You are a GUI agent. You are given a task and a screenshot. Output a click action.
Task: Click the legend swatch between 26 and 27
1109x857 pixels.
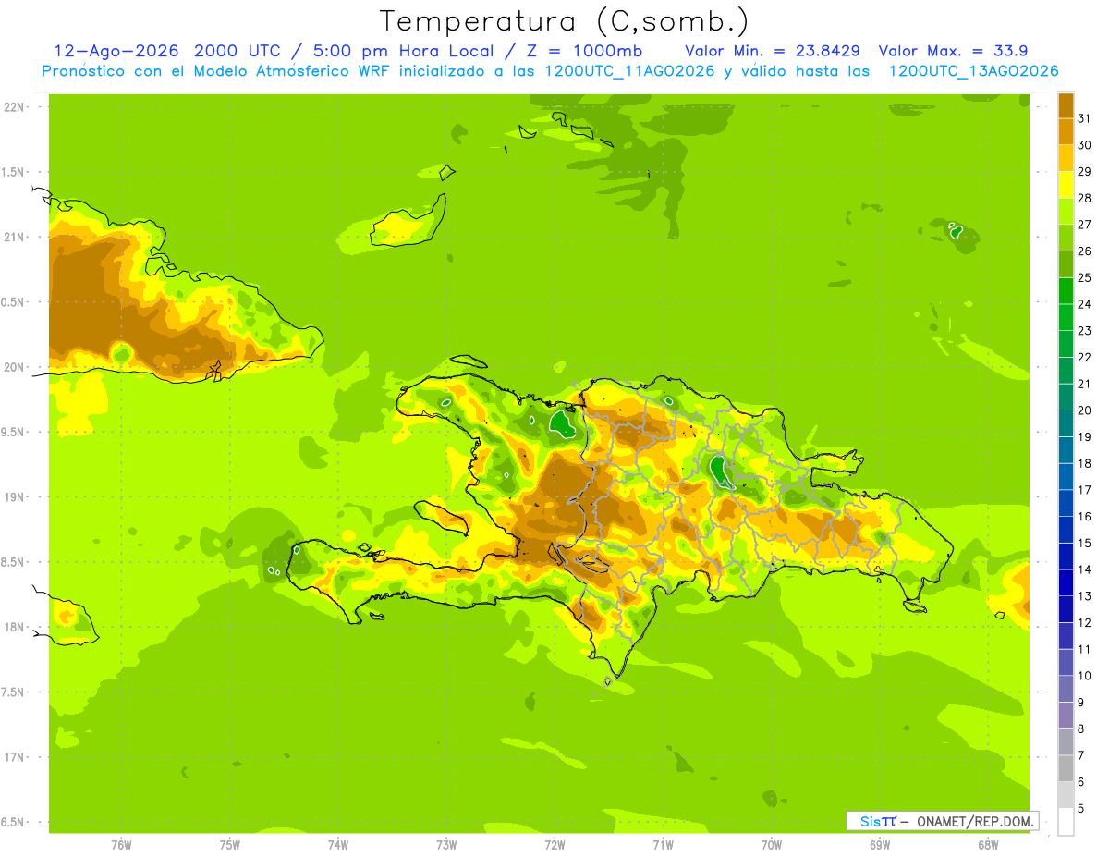pyautogui.click(x=1066, y=238)
